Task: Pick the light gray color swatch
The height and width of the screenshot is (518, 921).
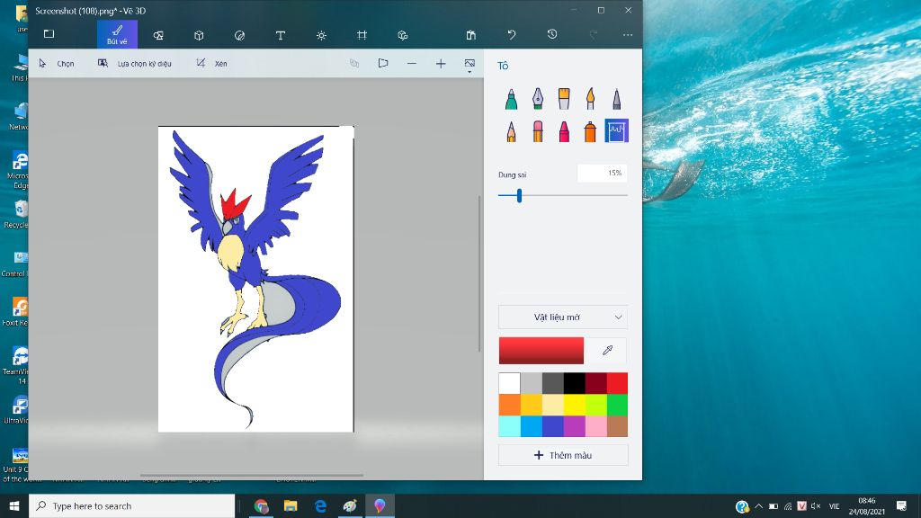Action: tap(531, 383)
